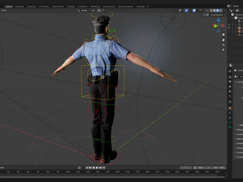The width and height of the screenshot is (243, 182).
Task: Expand the armature item in outliner
Action: pos(236,28)
